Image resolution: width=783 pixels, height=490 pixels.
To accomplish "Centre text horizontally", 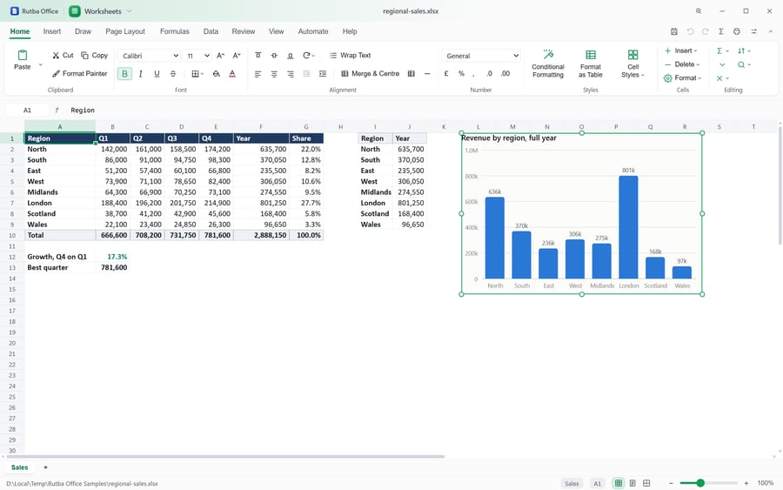I will [274, 74].
